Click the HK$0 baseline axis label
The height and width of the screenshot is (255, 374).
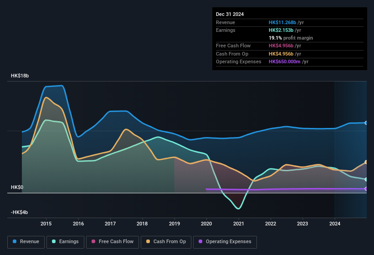click(17, 187)
